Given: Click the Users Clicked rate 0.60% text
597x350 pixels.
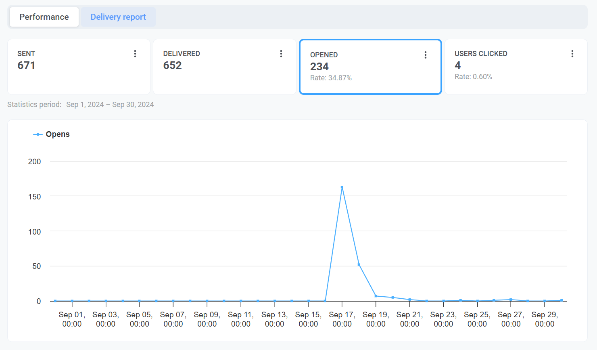Looking at the screenshot, I should [x=473, y=77].
